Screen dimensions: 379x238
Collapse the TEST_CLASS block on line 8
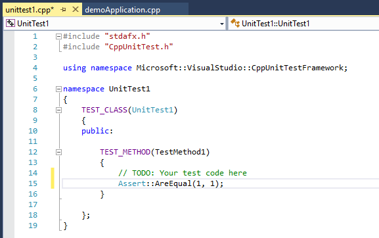tap(58, 110)
